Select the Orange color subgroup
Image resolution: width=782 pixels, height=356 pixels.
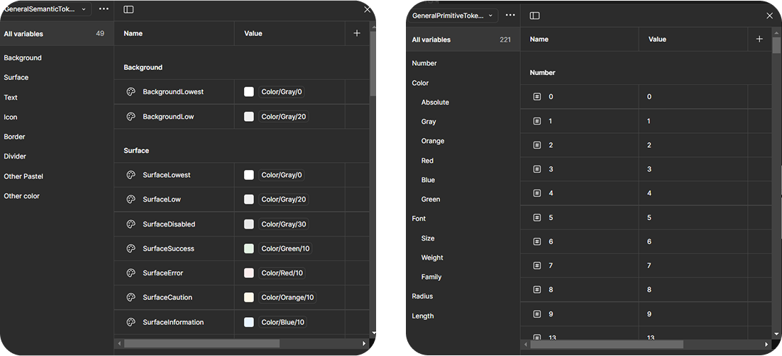click(x=433, y=141)
